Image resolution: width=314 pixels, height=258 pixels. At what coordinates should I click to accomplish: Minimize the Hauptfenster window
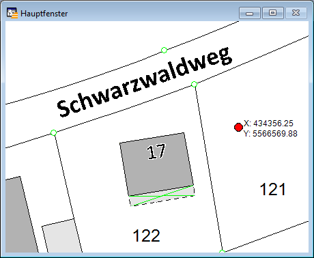click(250, 13)
